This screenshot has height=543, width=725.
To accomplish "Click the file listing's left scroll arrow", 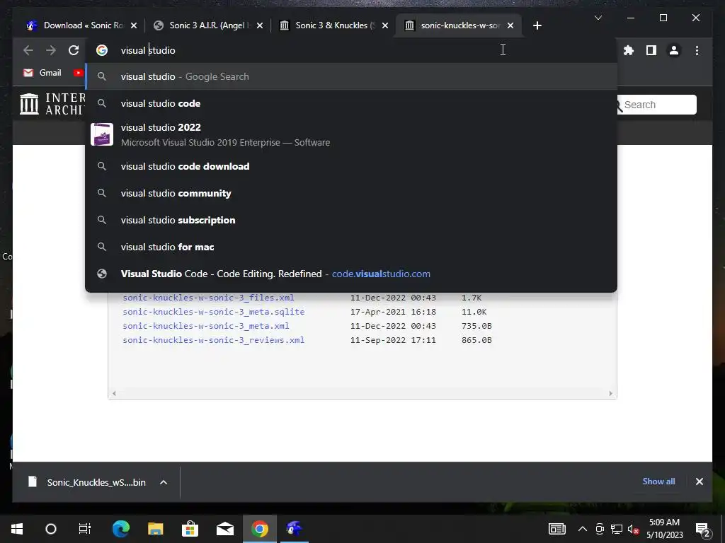I will (114, 393).
